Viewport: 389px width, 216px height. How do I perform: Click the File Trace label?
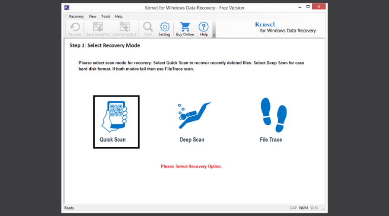pos(271,140)
